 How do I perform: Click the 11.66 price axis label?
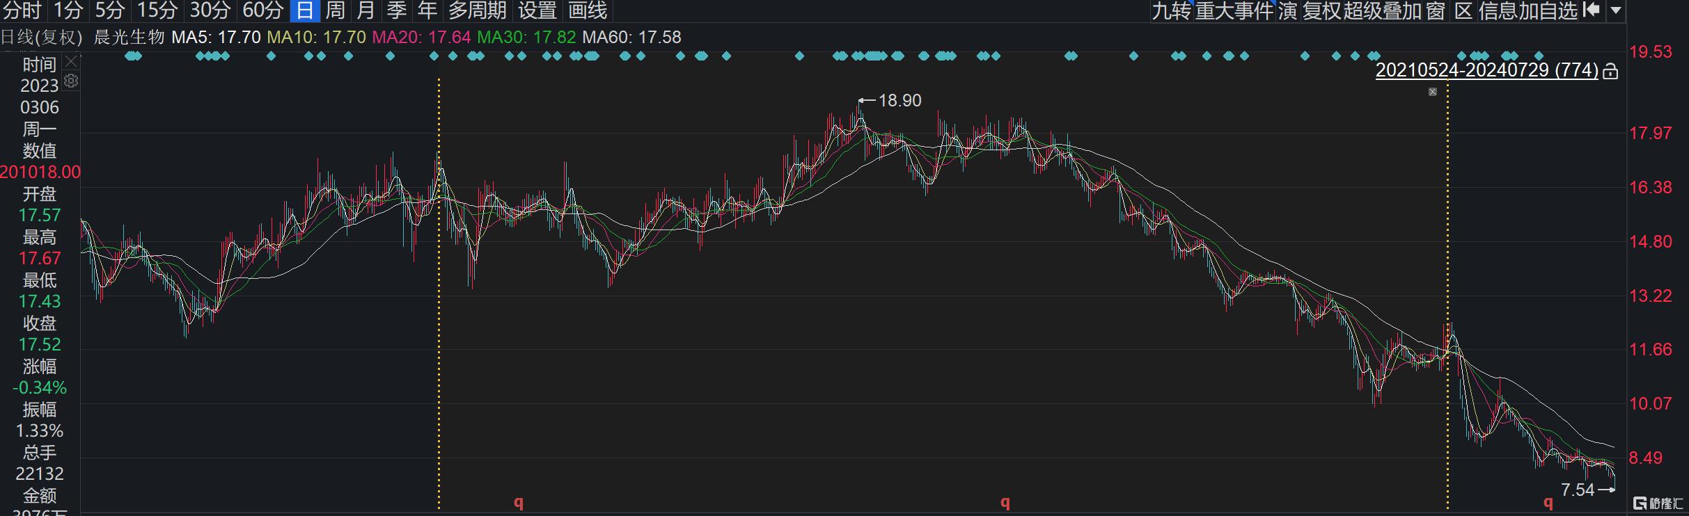pos(1651,349)
